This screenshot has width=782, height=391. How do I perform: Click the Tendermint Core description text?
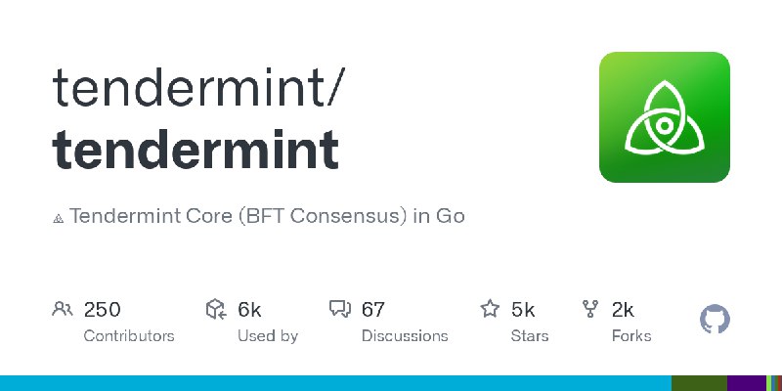pyautogui.click(x=267, y=216)
